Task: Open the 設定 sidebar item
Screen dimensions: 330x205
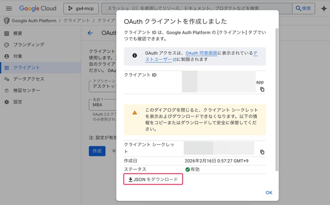Action: [41, 102]
